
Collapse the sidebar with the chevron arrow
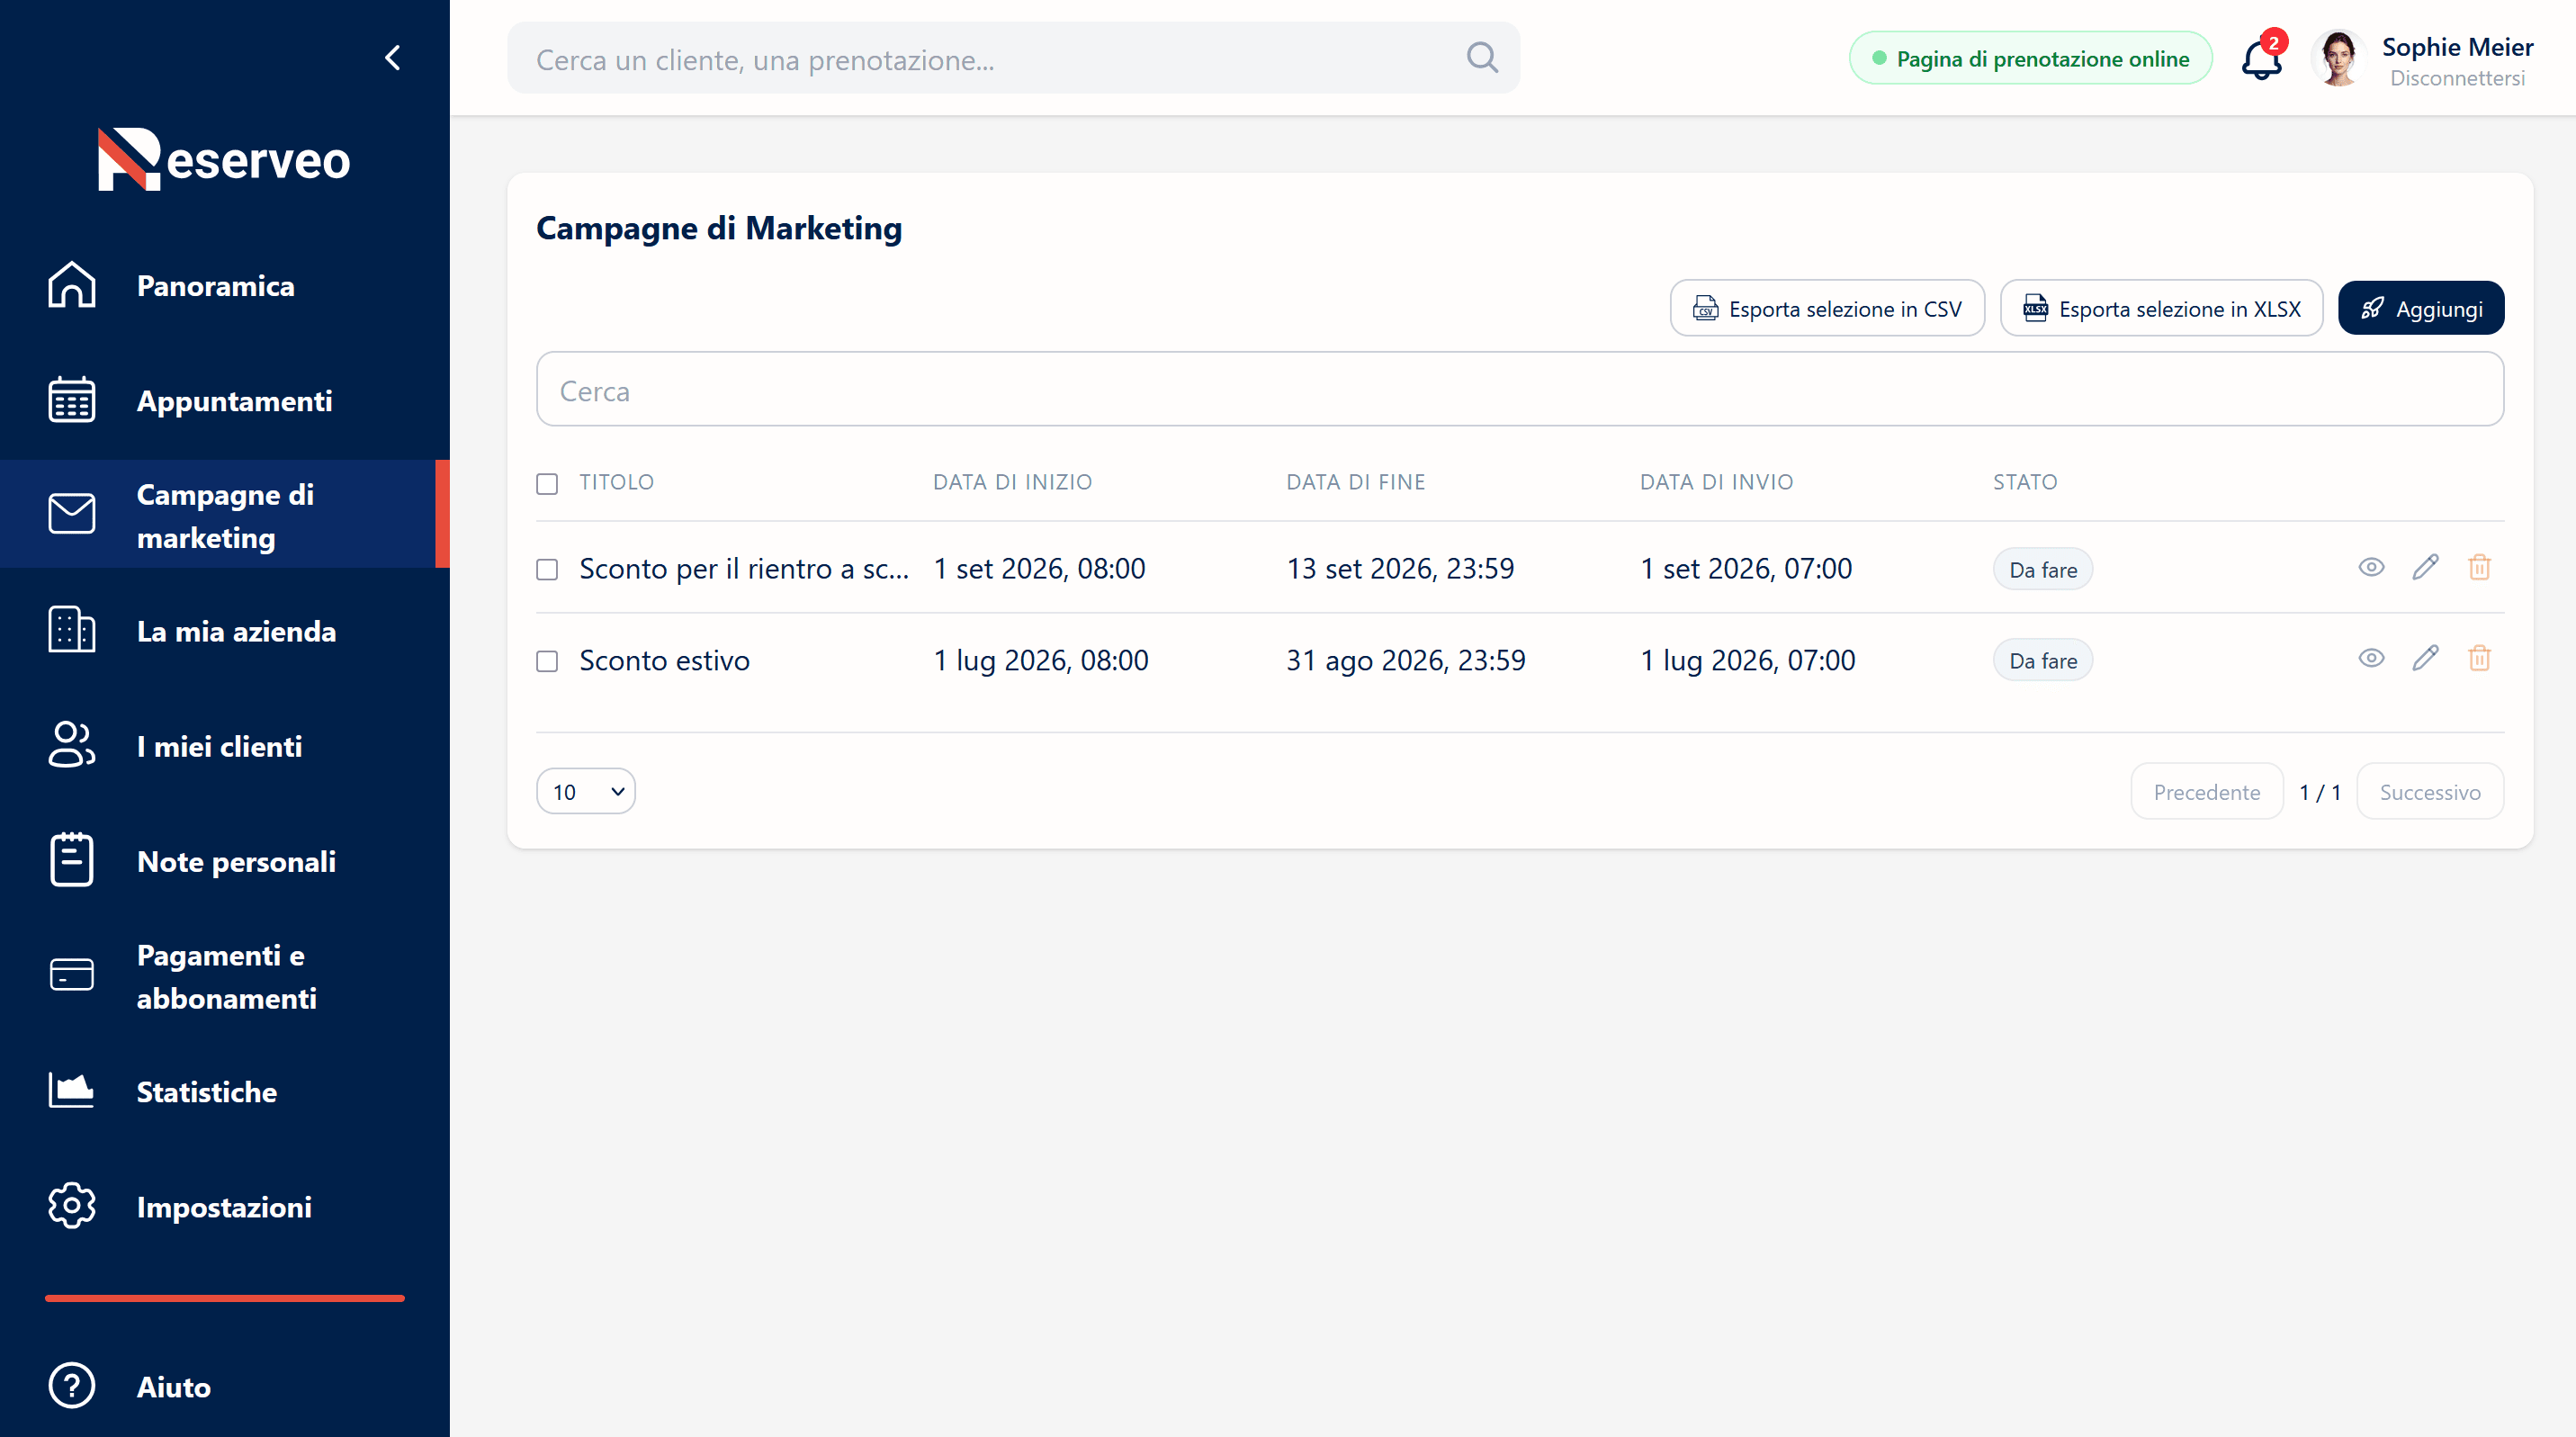pos(393,58)
